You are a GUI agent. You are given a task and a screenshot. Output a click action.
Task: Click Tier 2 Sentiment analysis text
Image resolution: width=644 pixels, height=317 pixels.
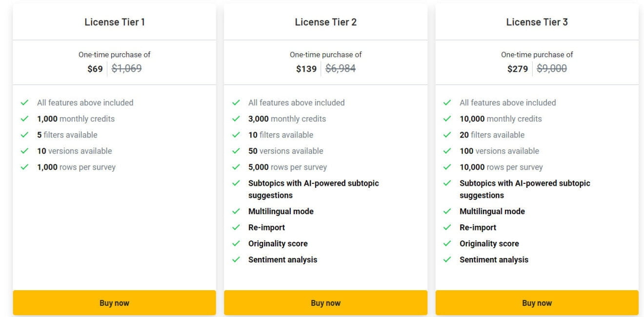(x=282, y=259)
